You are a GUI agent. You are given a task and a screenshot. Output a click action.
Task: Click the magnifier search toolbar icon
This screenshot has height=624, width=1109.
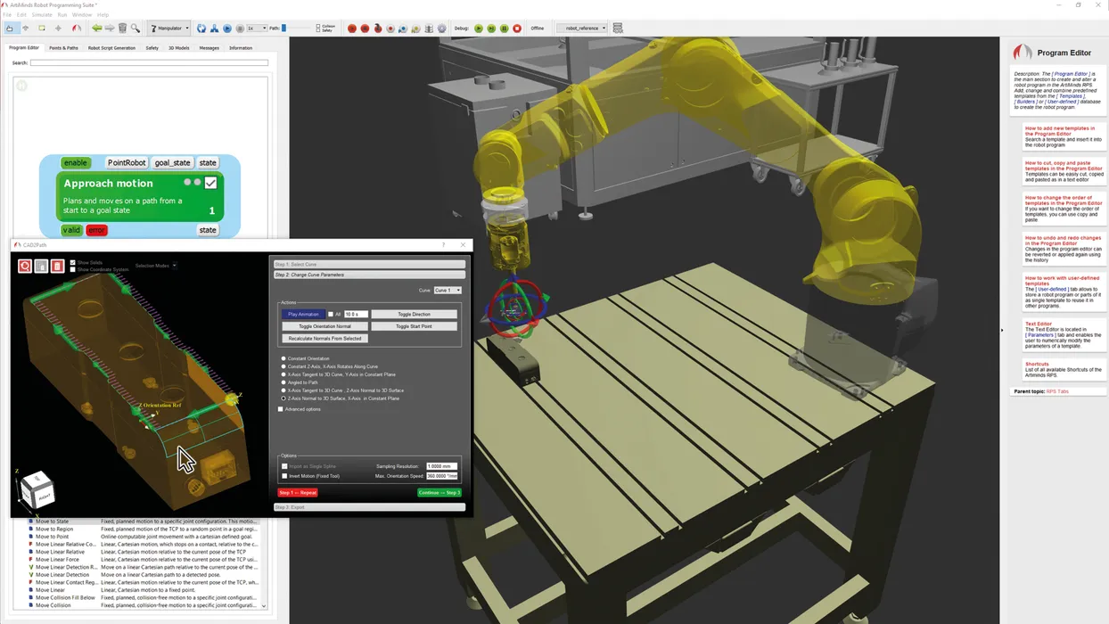pyautogui.click(x=136, y=29)
